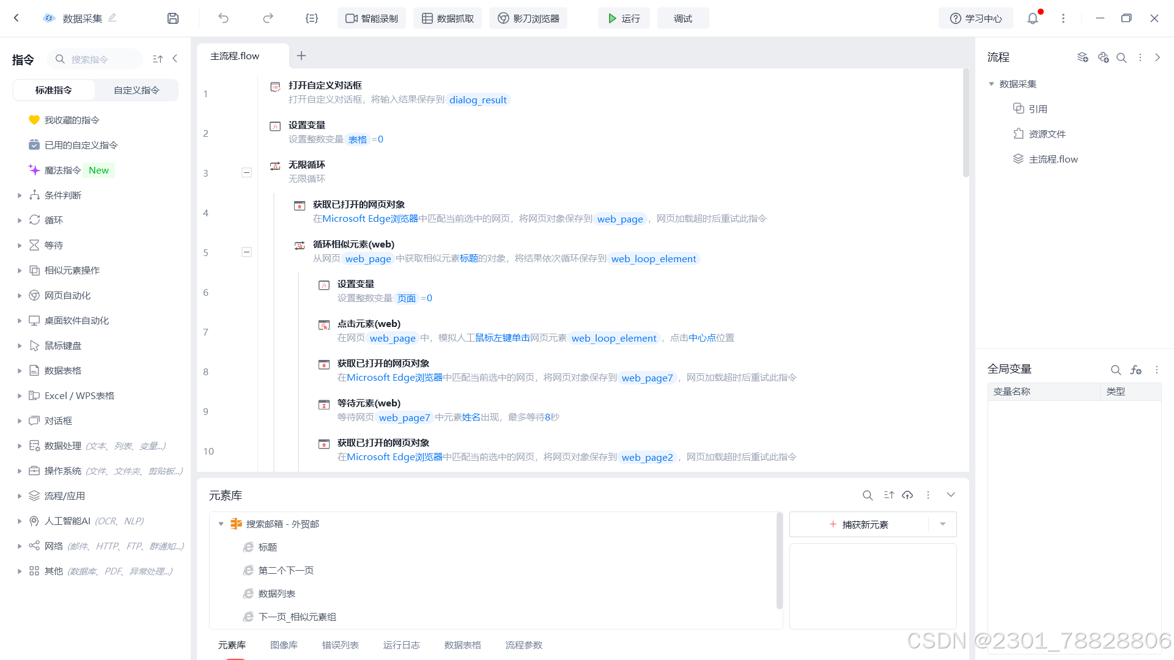This screenshot has width=1174, height=660.
Task: Click the 运行 button
Action: click(x=624, y=18)
